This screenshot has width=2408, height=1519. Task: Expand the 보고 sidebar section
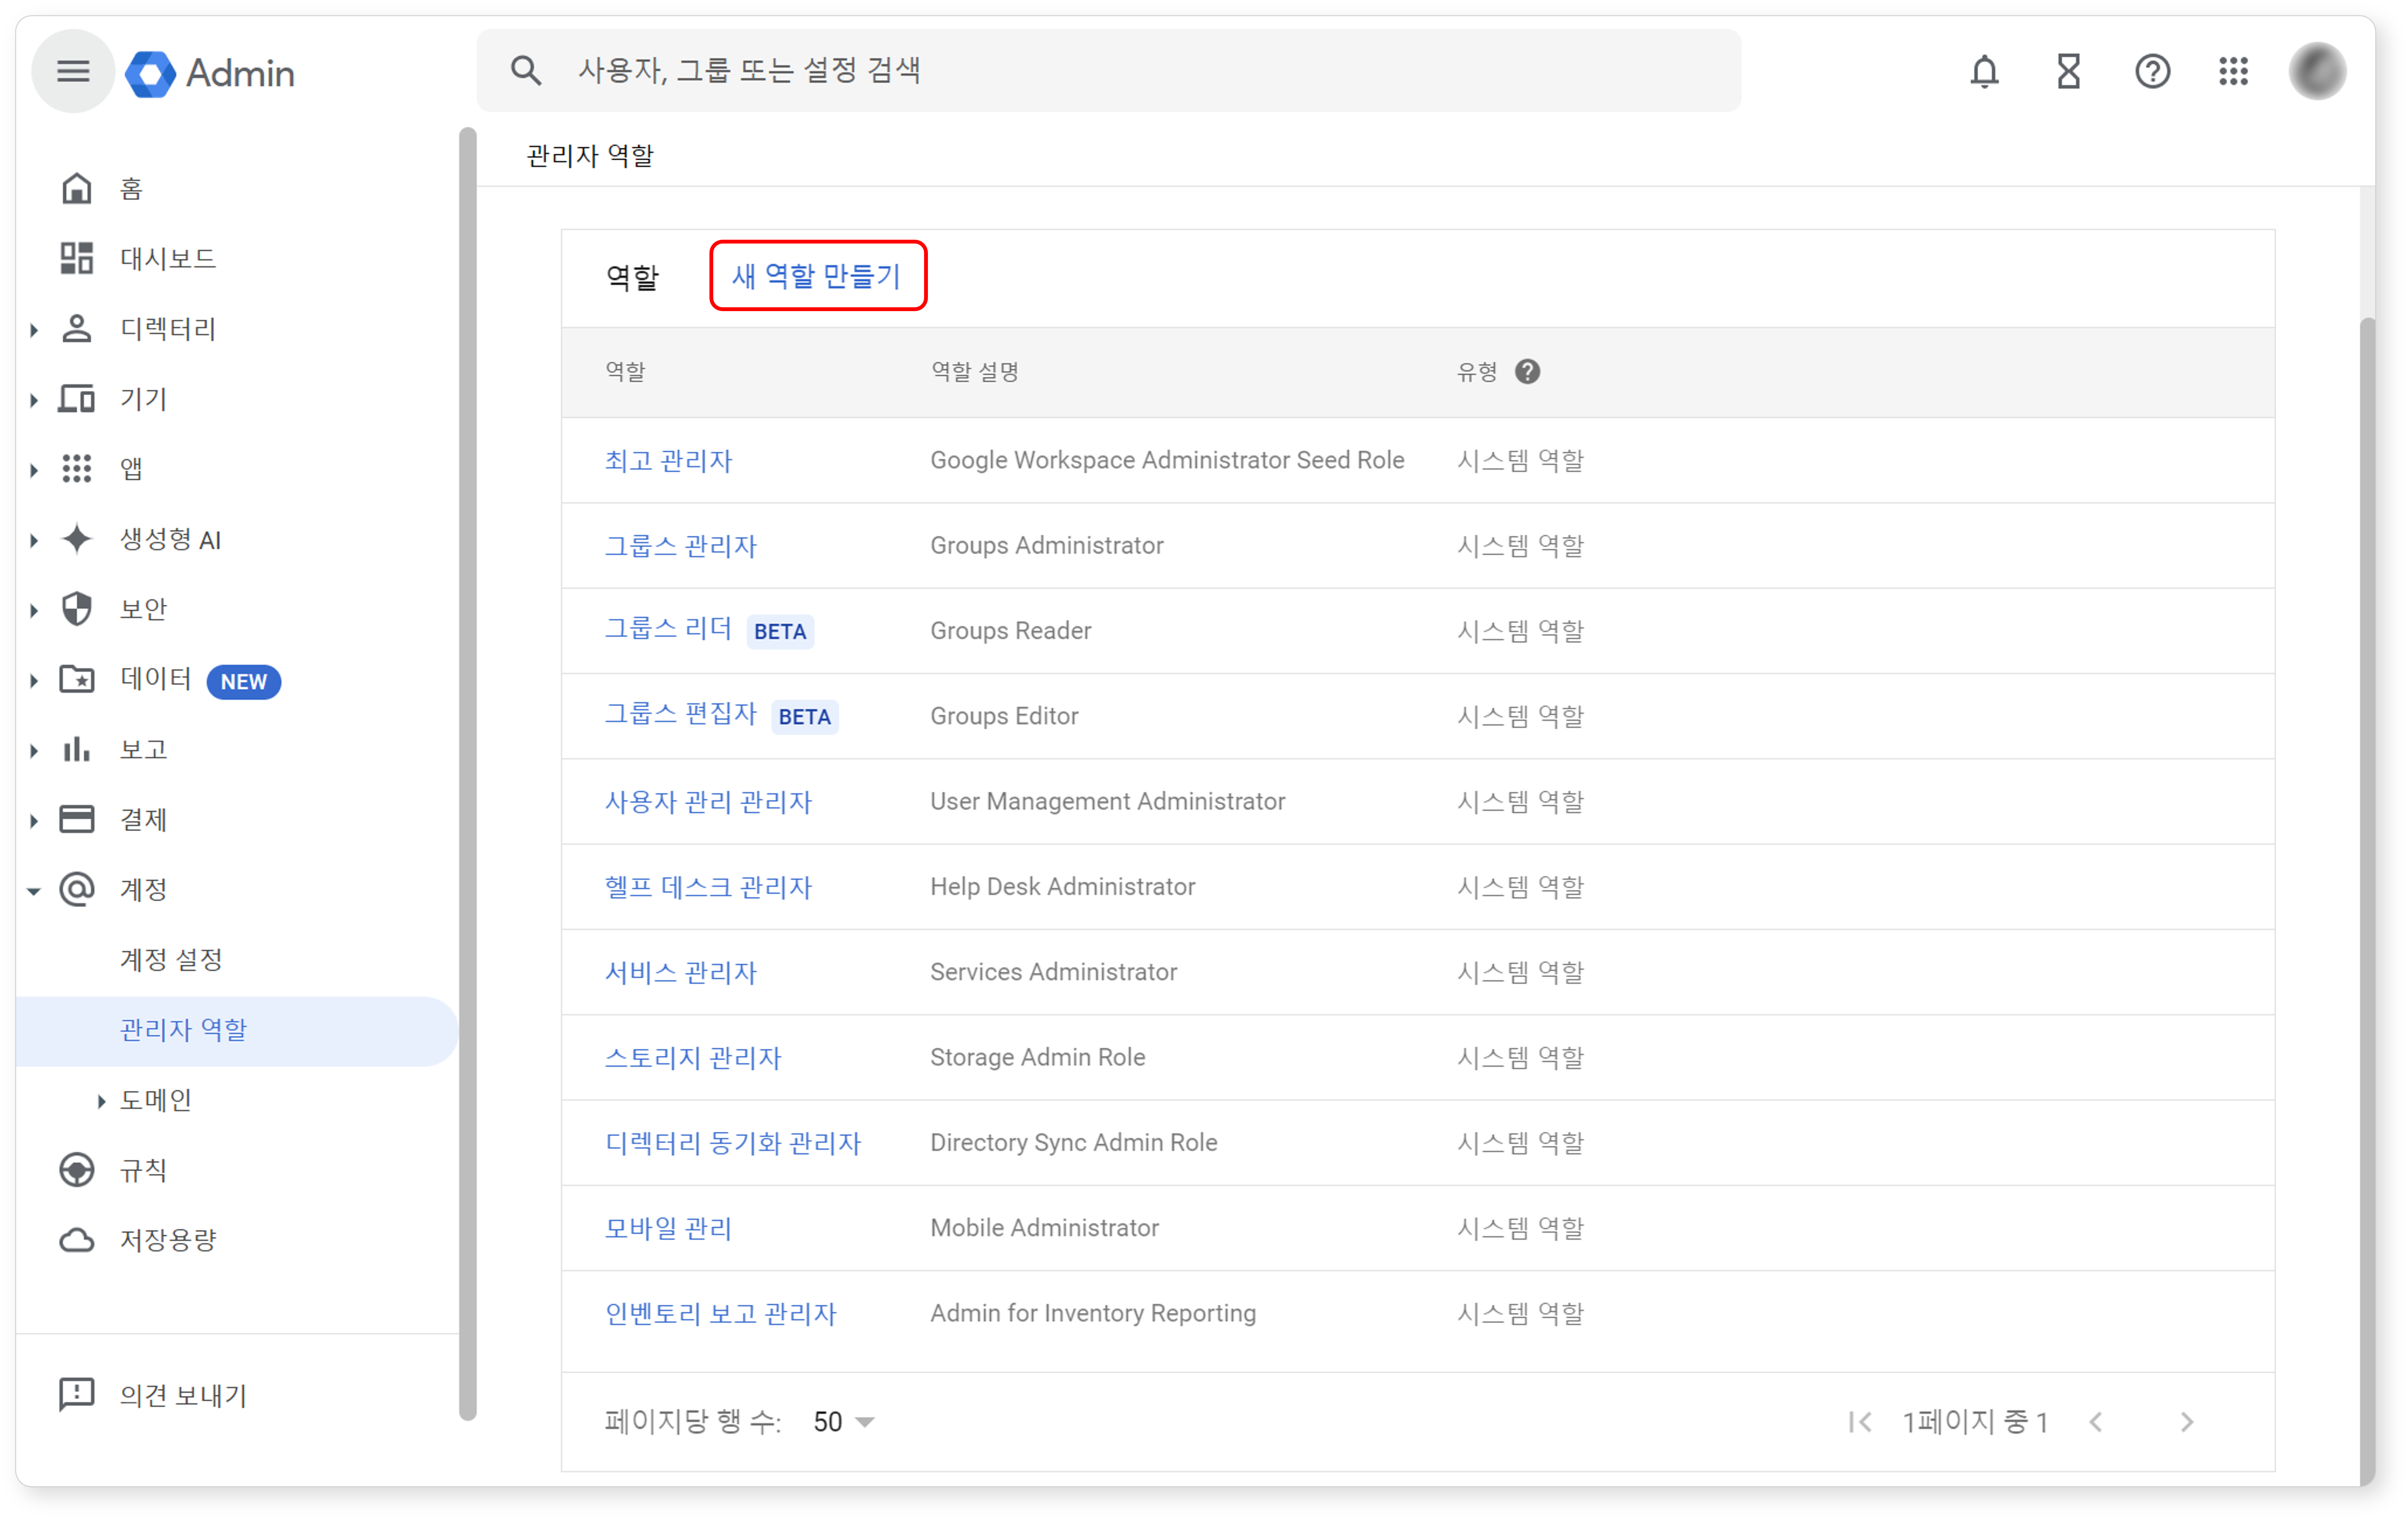pyautogui.click(x=34, y=750)
